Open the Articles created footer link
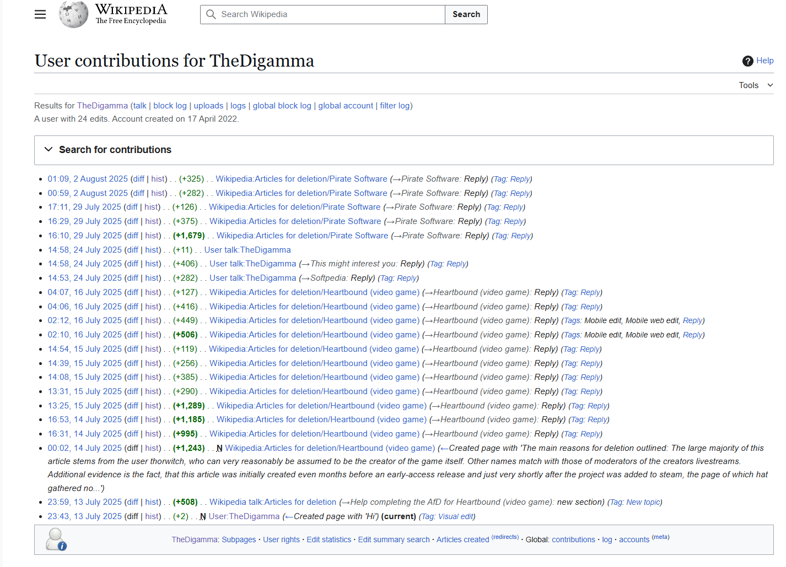The width and height of the screenshot is (786, 567). (x=462, y=539)
